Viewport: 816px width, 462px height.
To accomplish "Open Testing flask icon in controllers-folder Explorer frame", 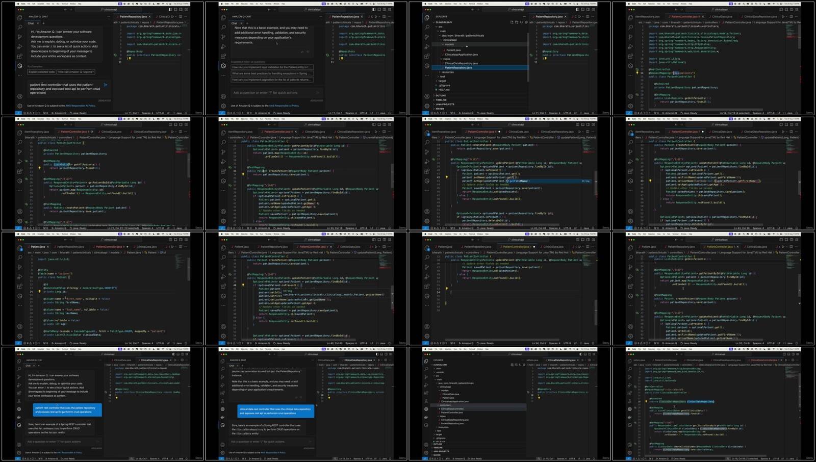I will 426,401.
